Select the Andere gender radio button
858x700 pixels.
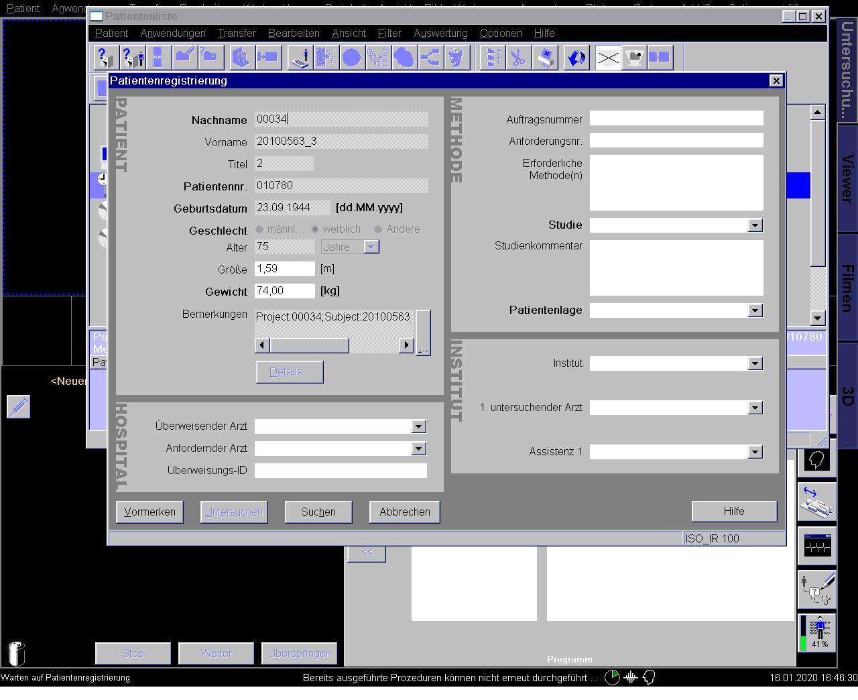pos(378,229)
